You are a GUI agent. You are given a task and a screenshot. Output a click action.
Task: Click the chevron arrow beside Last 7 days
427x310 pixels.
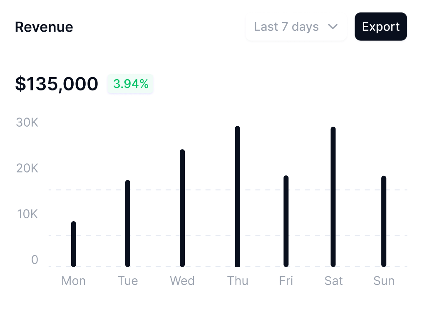333,27
